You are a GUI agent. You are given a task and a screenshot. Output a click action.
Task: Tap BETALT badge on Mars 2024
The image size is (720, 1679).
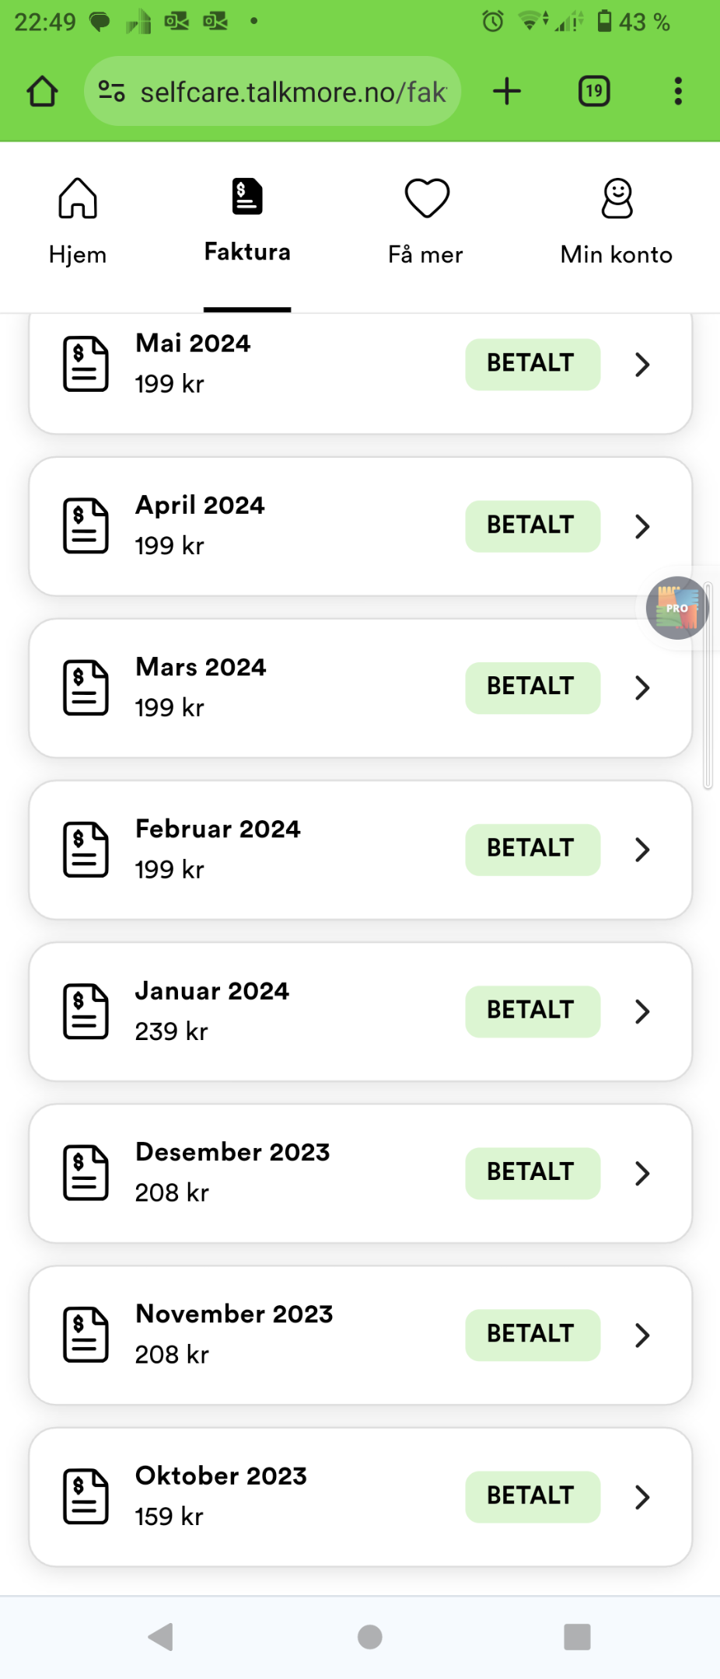click(533, 687)
